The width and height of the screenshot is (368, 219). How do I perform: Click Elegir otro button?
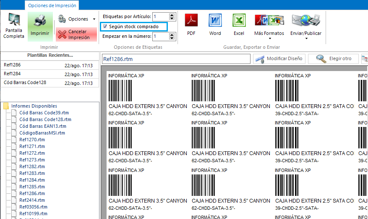(333, 59)
